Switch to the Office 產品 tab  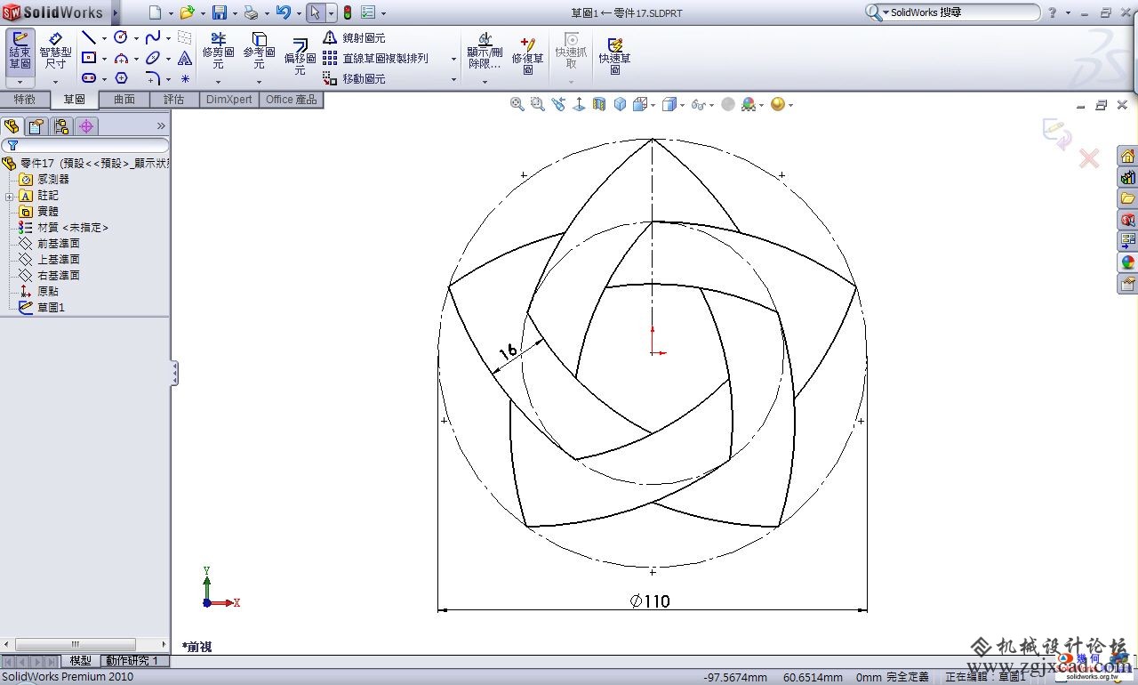tap(292, 100)
